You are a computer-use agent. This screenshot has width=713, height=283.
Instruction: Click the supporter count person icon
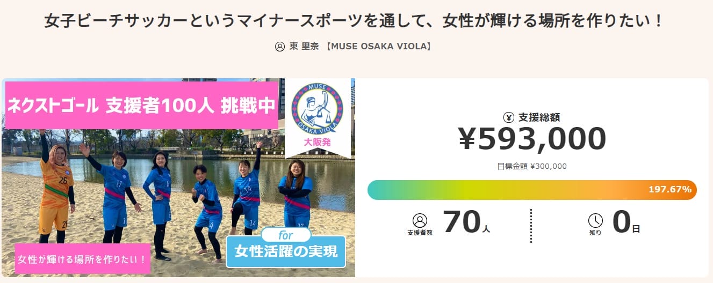(x=420, y=221)
